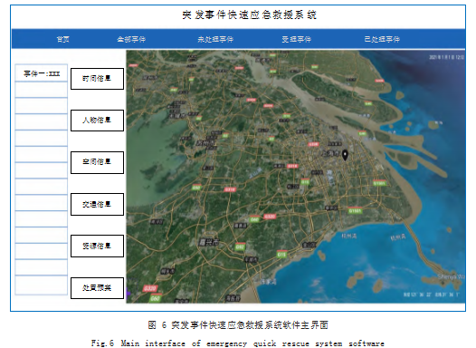Viewport: 476px width, 348px height.
Task: Click the 空间信息 button
Action: pos(97,162)
